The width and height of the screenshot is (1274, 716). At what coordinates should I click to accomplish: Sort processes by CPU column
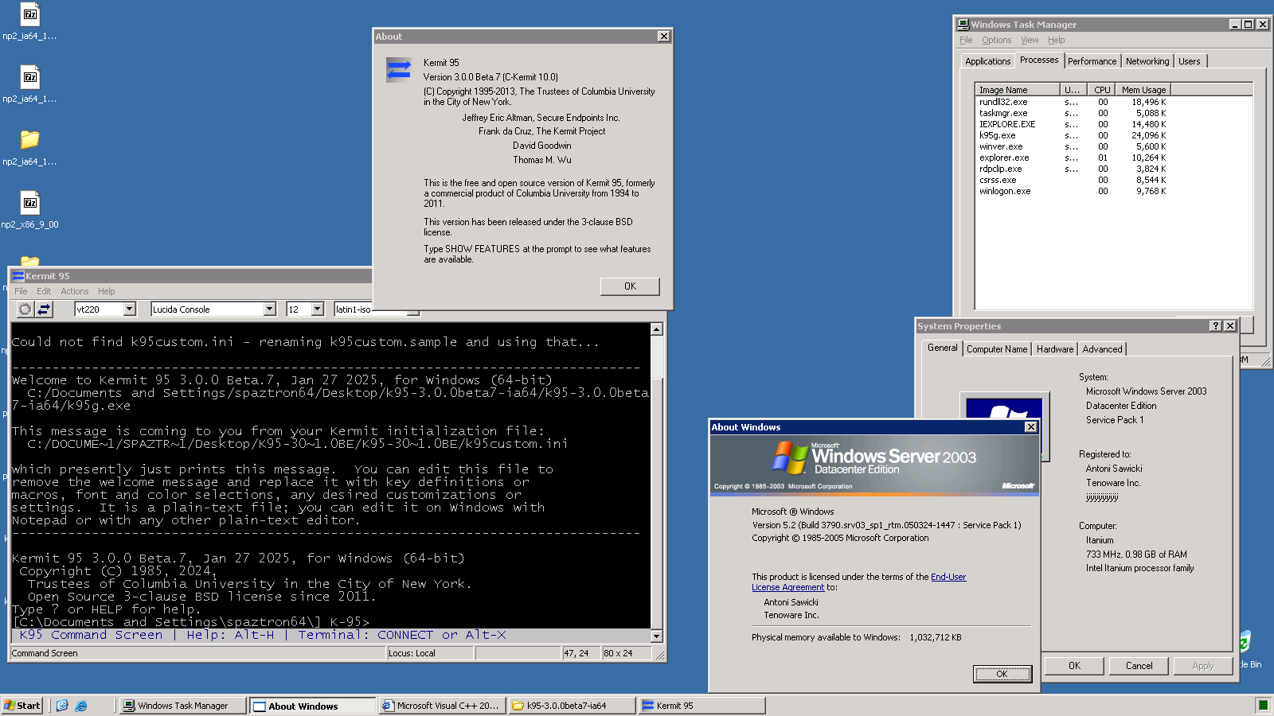(x=1101, y=90)
